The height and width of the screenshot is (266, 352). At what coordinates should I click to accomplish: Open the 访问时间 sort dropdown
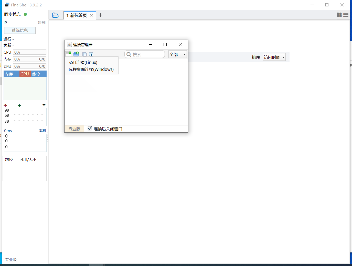click(x=274, y=57)
